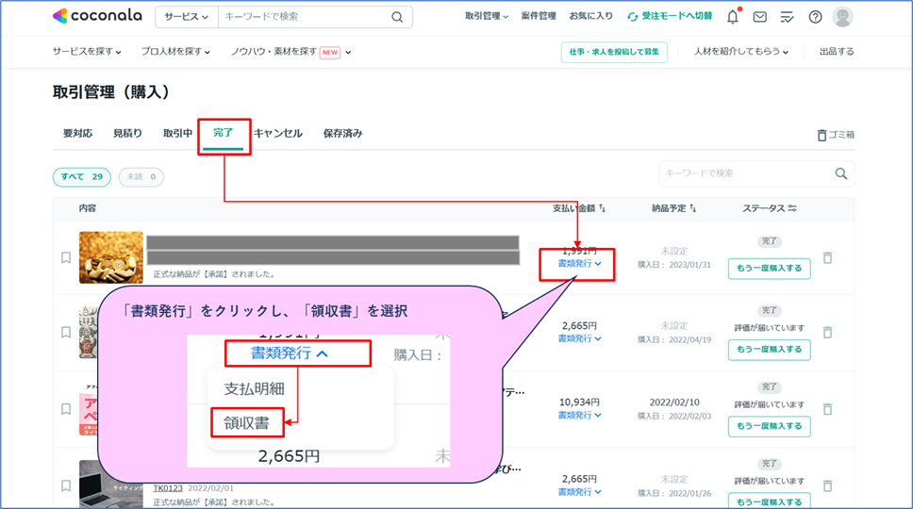The height and width of the screenshot is (509, 913).
Task: Click the transaction keyword search field
Action: [745, 173]
